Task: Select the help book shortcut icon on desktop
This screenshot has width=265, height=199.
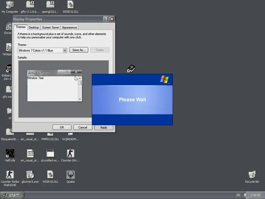Action: click(x=131, y=68)
